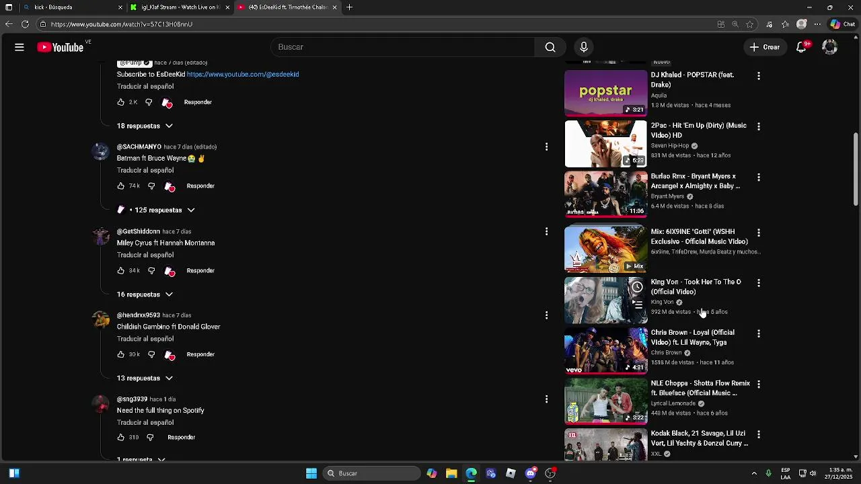Open the notifications bell
The width and height of the screenshot is (861, 484).
coord(802,47)
